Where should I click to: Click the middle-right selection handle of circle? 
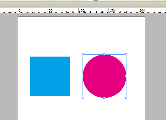(x=126, y=76)
